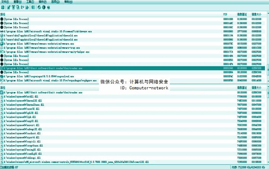Click the last small round toolbar icon
This screenshot has width=269, height=169.
pyautogui.click(x=48, y=8)
